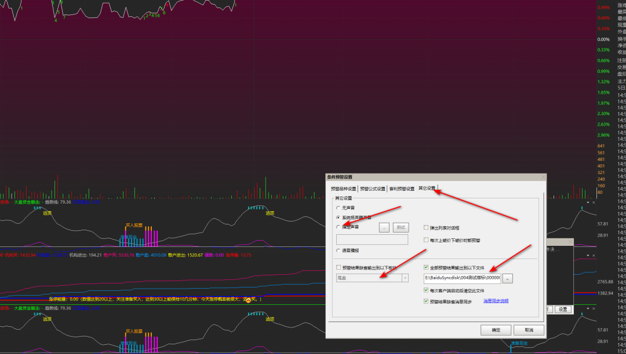Image resolution: width=626 pixels, height=354 pixels.
Task: Cancel the dialog with 取消
Action: [529, 330]
